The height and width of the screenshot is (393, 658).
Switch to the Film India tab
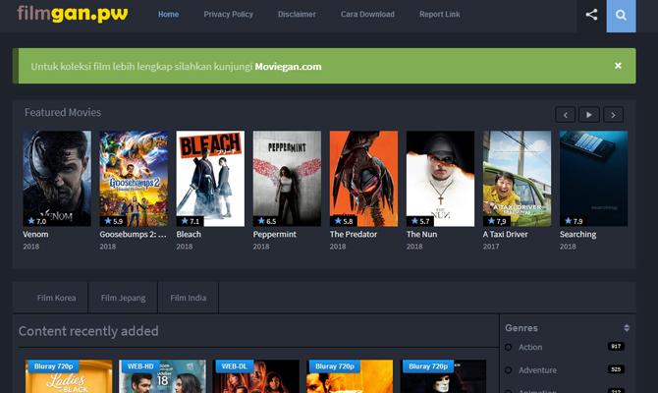click(x=188, y=298)
